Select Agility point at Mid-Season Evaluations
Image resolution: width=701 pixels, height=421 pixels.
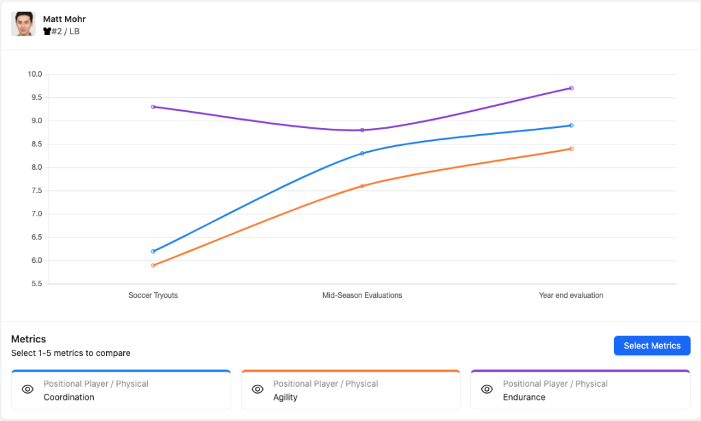tap(362, 186)
